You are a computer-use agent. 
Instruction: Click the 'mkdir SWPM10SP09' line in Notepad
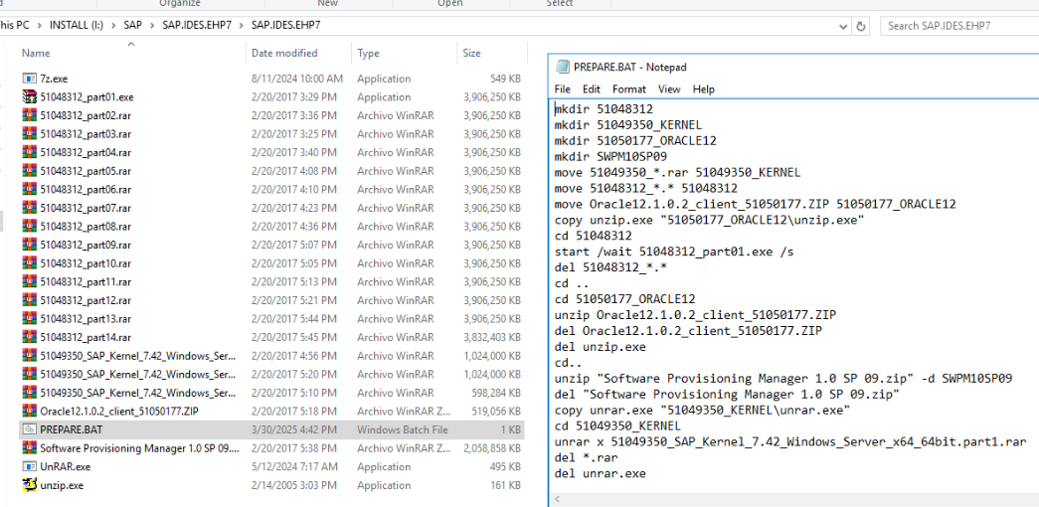point(610,156)
